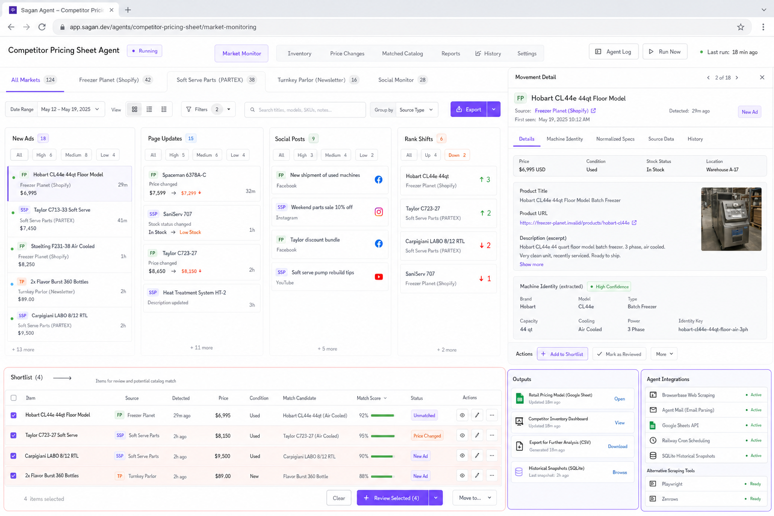Viewport: 774px width, 516px height.
Task: Click match score bar for Taylor C723-27
Action: pyautogui.click(x=382, y=436)
